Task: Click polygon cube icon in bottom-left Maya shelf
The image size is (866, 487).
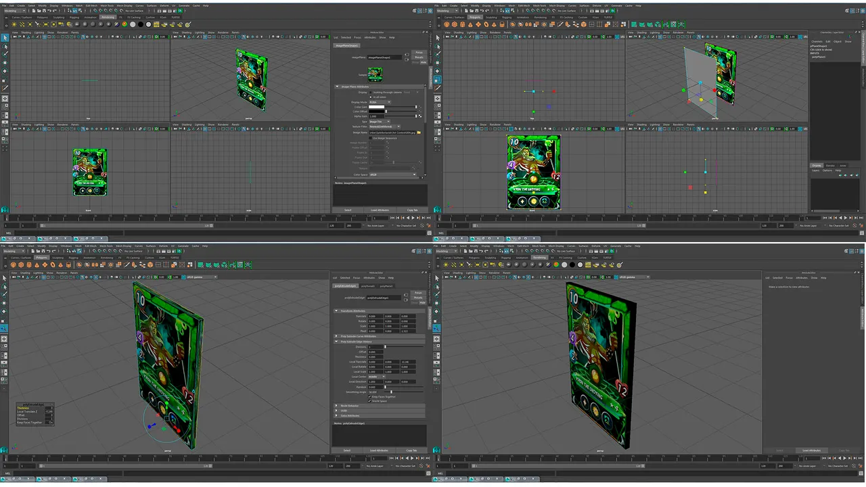Action: (x=21, y=265)
